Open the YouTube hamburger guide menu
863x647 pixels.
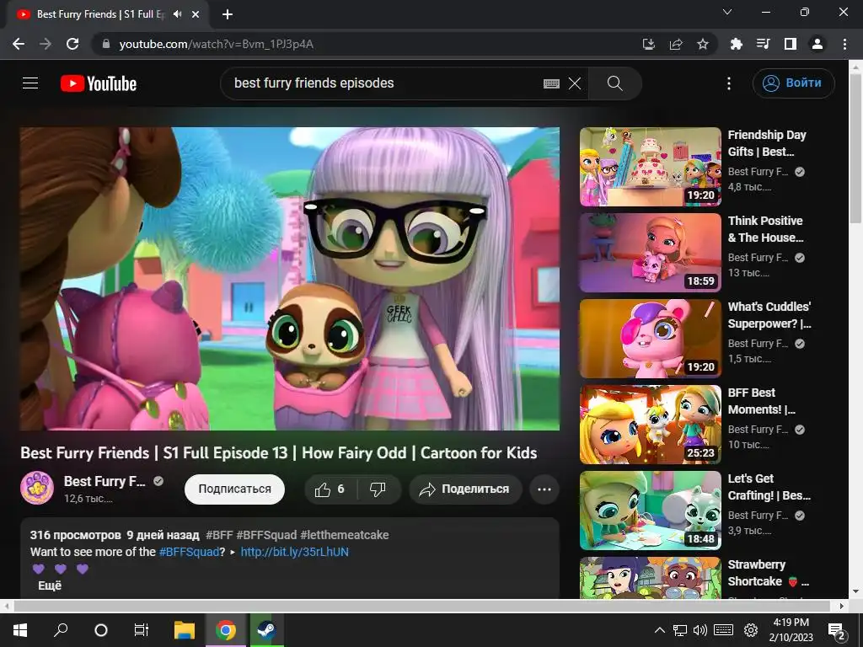coord(30,83)
